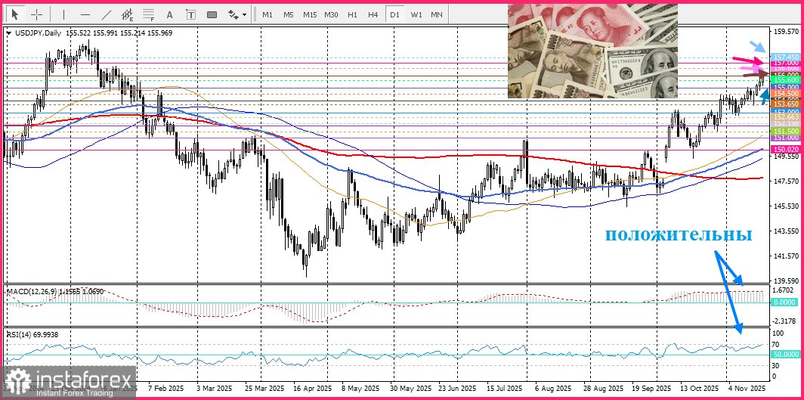Select the Arrows objects tool
Screen dimensions: 804x400
pyautogui.click(x=233, y=14)
